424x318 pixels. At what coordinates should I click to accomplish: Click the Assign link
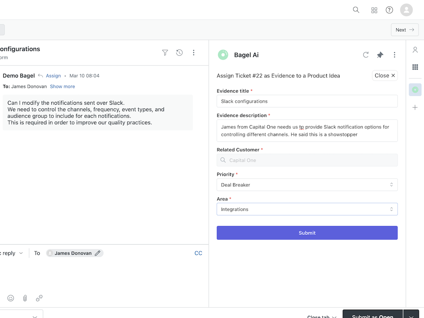click(53, 76)
